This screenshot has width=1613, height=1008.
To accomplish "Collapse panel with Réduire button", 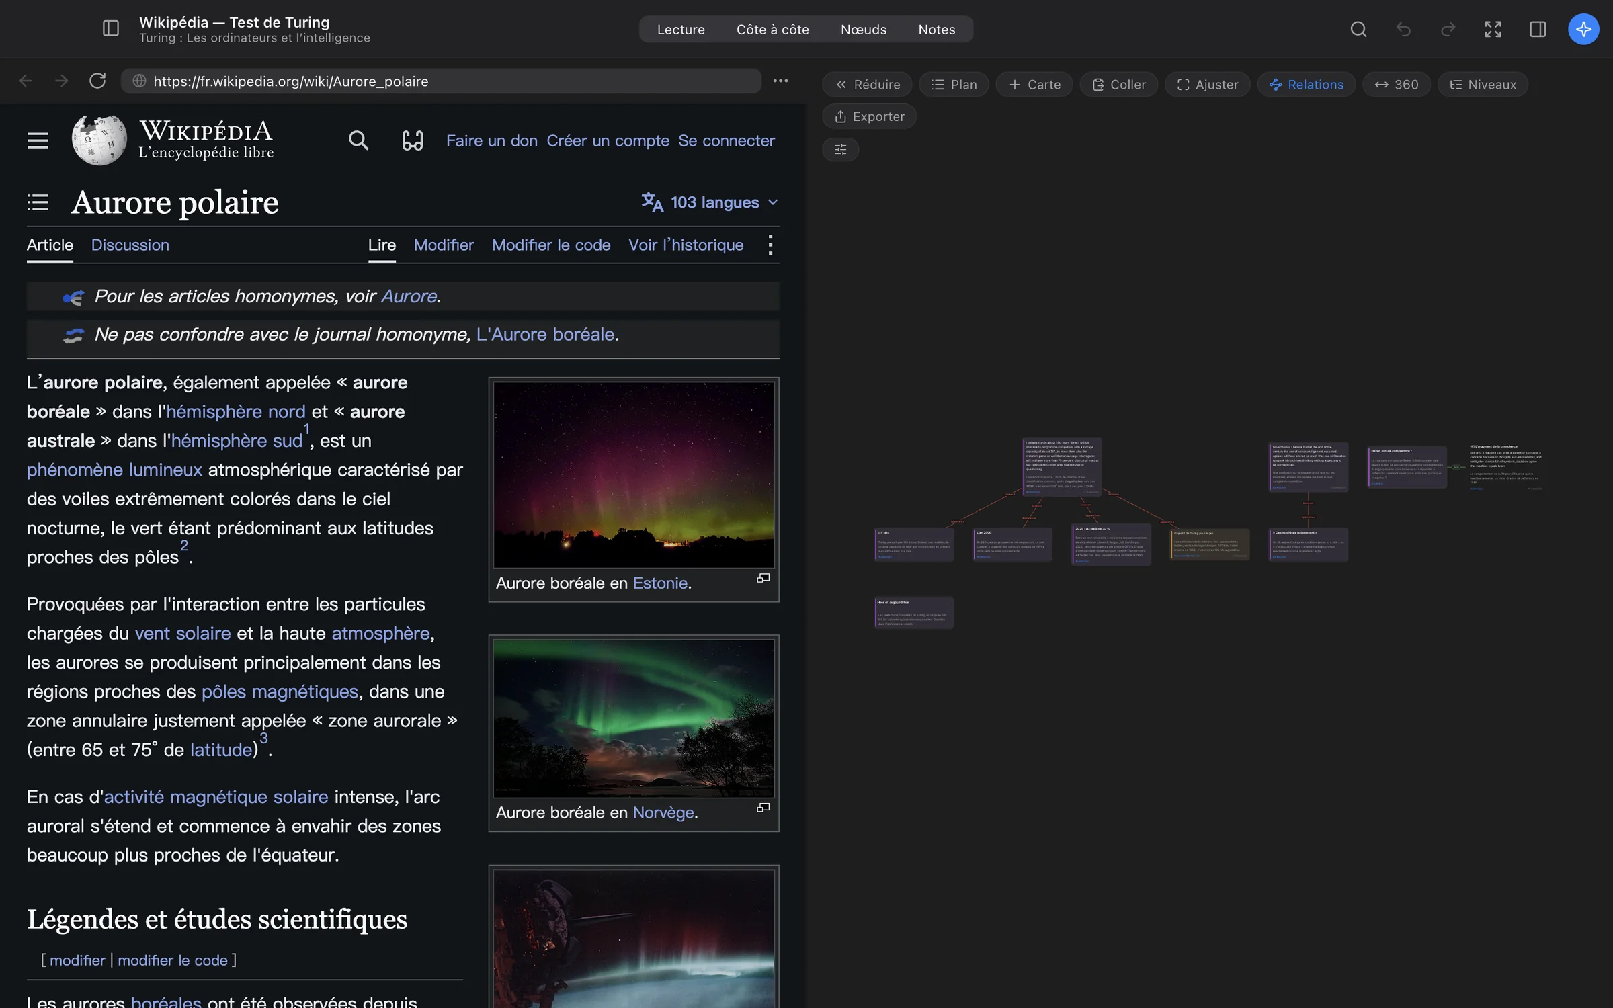I will 867,84.
